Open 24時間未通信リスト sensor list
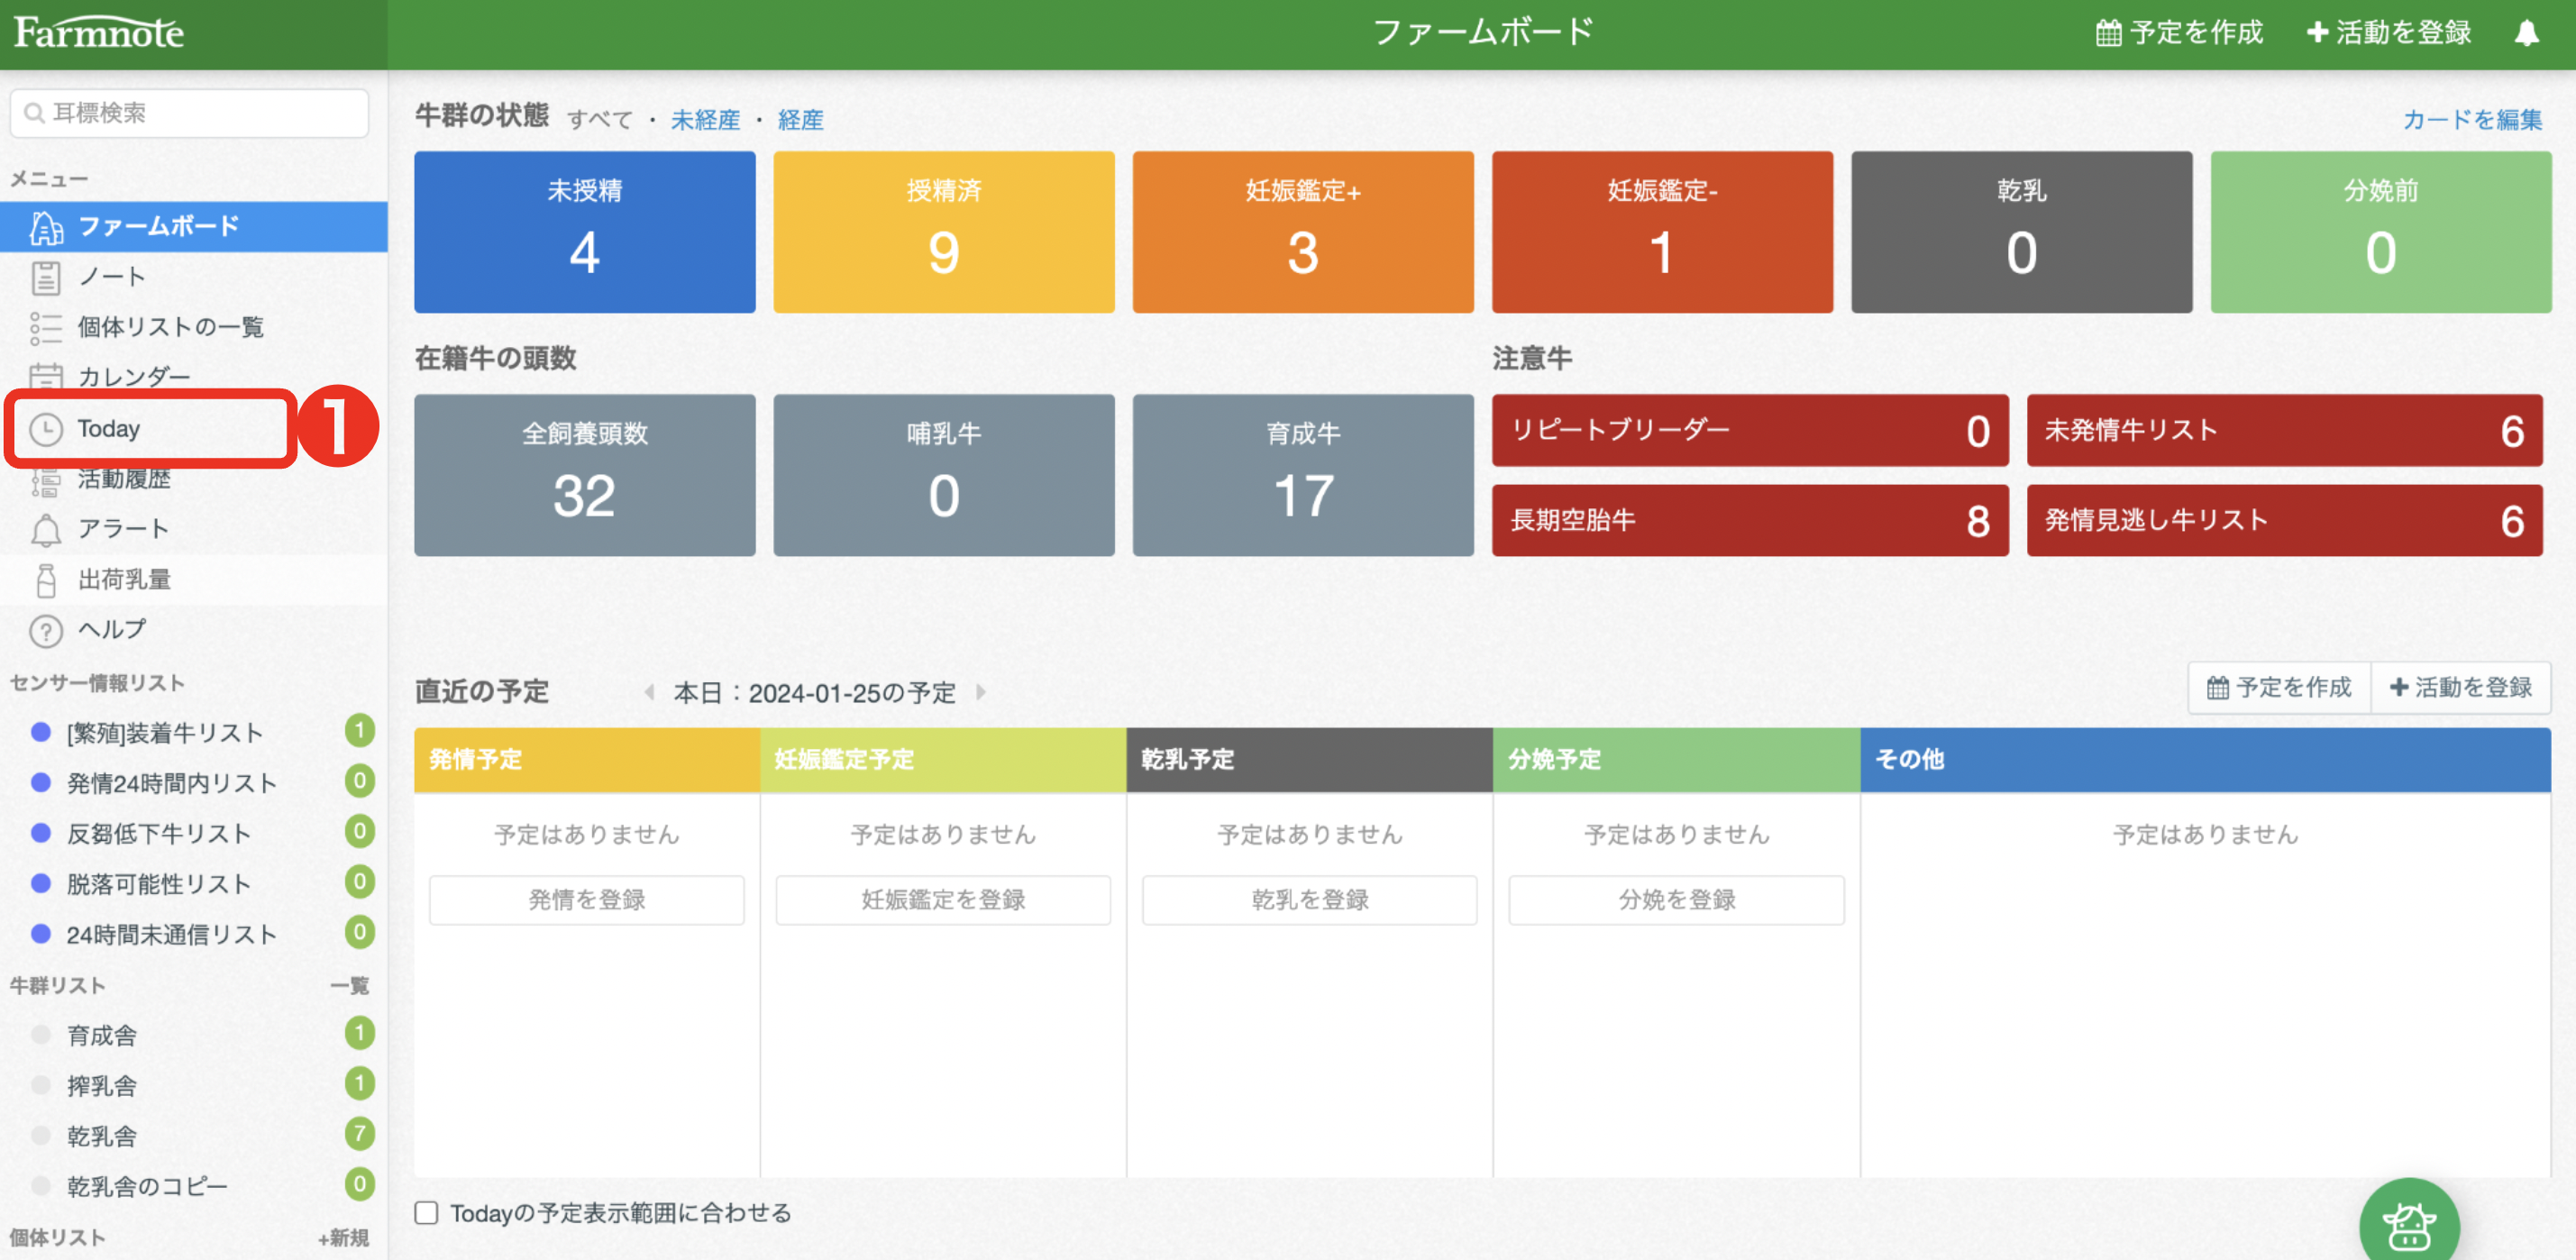 (194, 935)
